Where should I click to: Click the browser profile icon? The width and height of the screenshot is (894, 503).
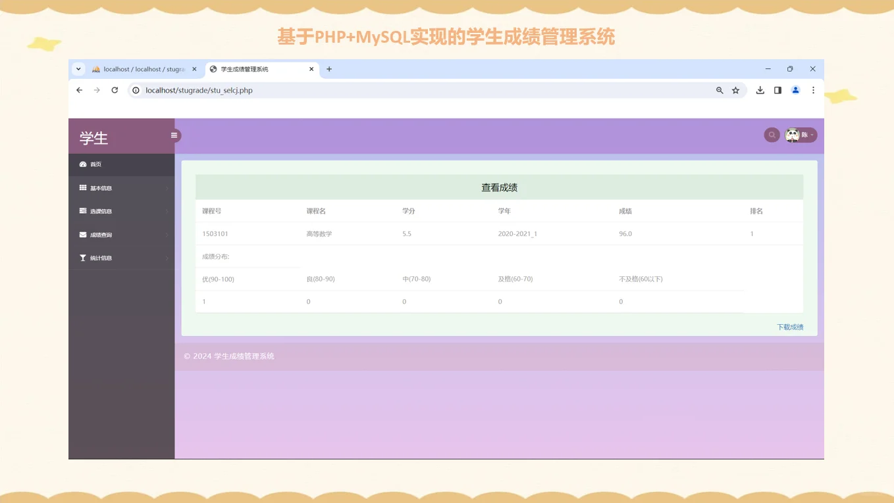click(795, 90)
